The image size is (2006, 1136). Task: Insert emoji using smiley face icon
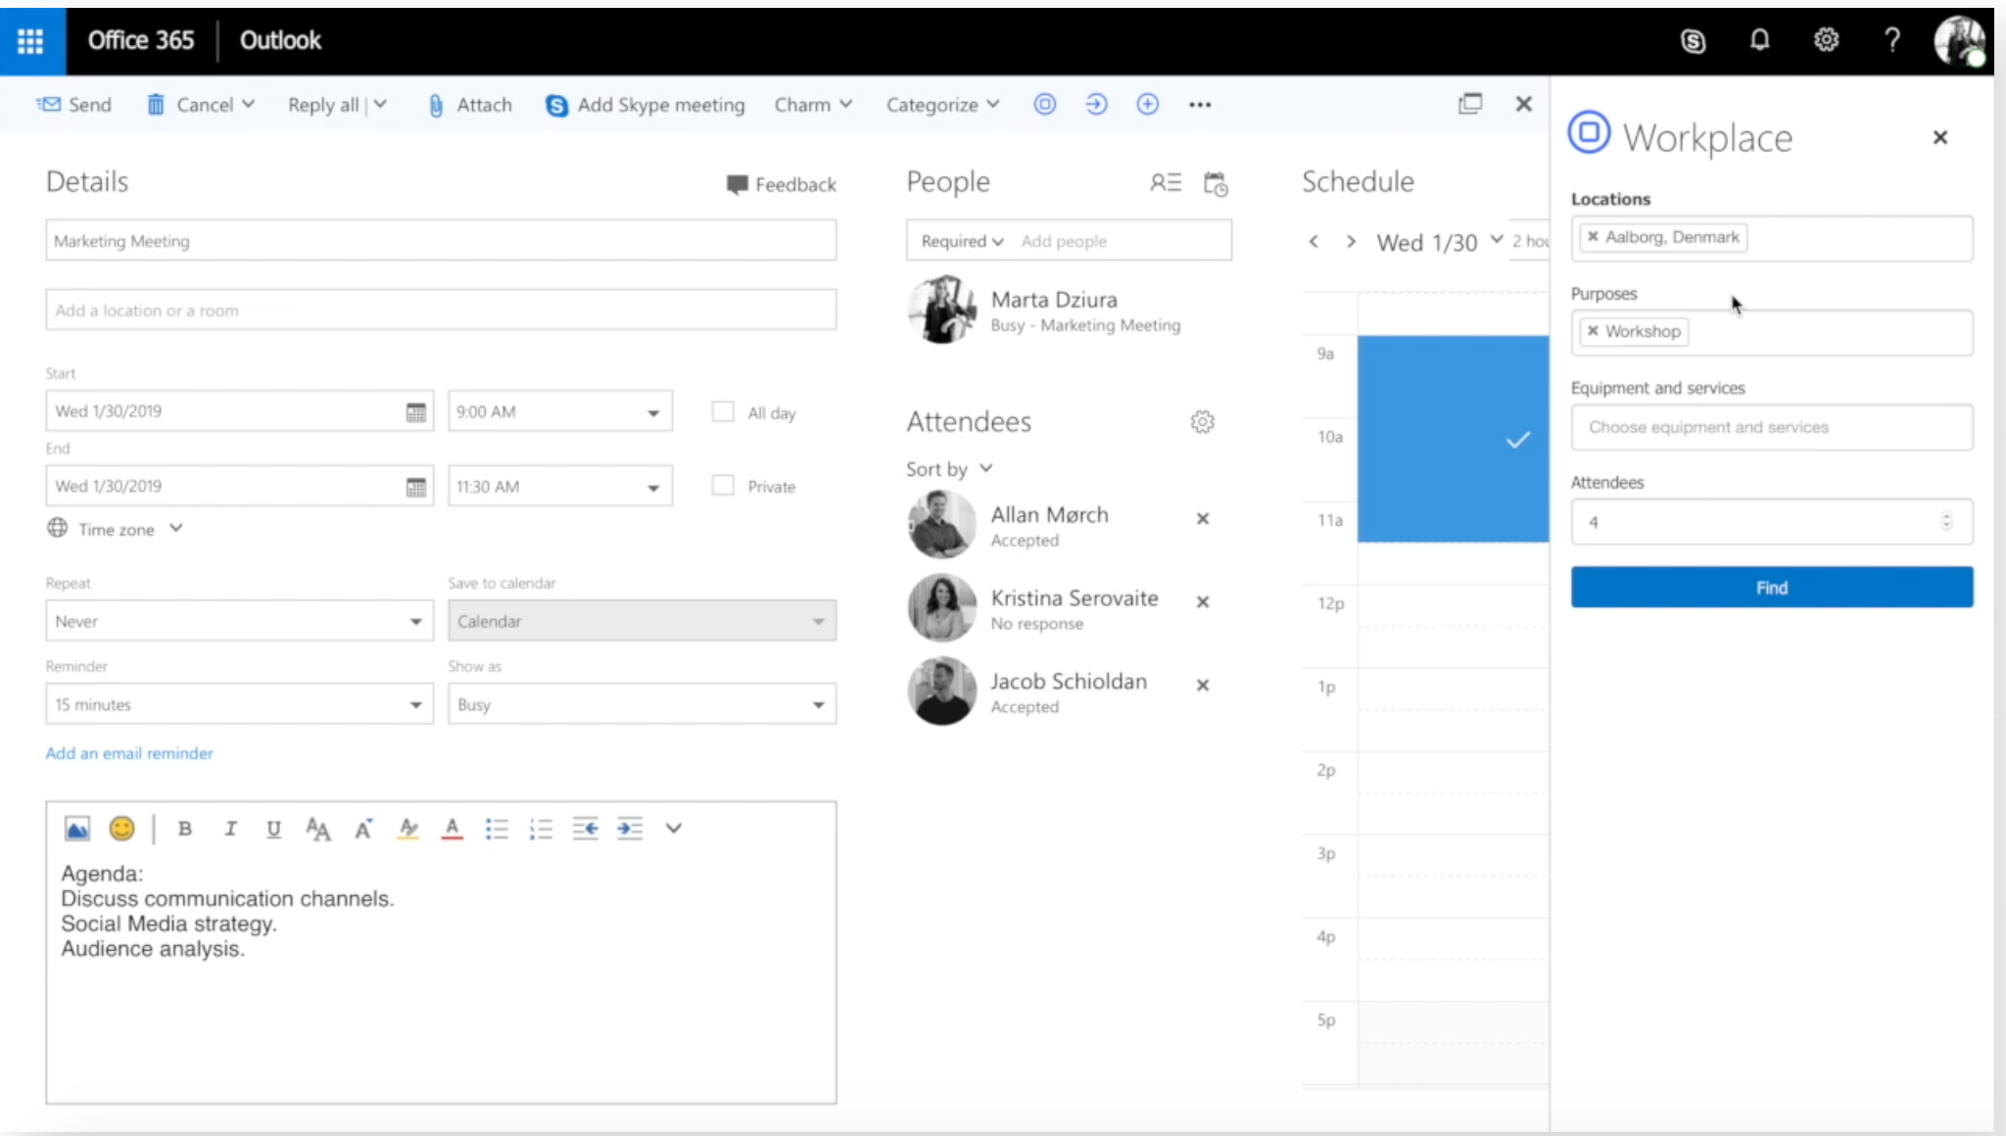122,828
